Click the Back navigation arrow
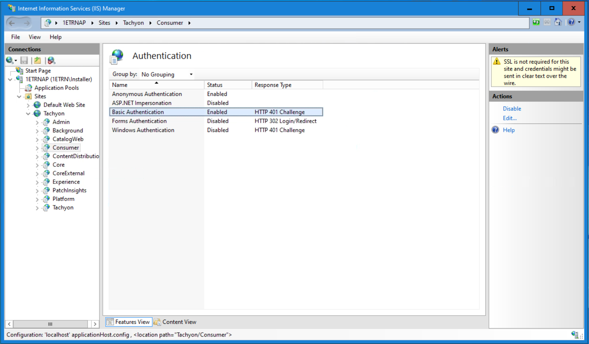Image resolution: width=589 pixels, height=344 pixels. (x=12, y=23)
